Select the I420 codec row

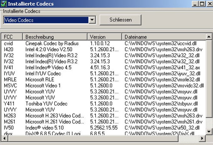click(x=103, y=49)
